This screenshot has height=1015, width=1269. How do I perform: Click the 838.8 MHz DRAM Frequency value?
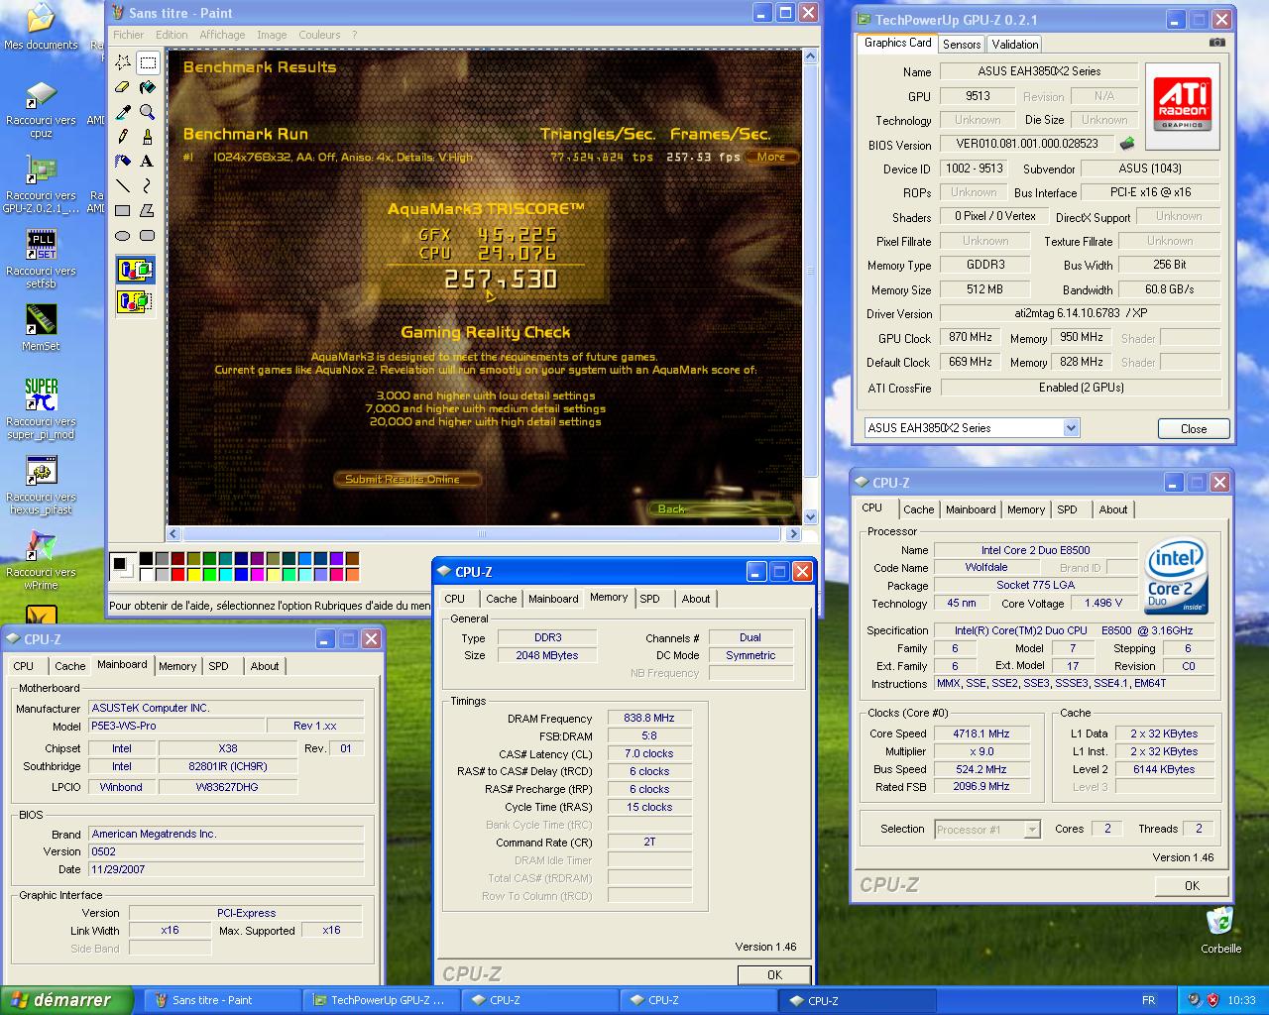[649, 718]
